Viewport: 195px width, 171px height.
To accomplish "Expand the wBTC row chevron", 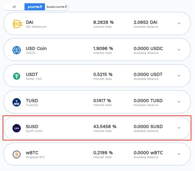I will 179,154.
